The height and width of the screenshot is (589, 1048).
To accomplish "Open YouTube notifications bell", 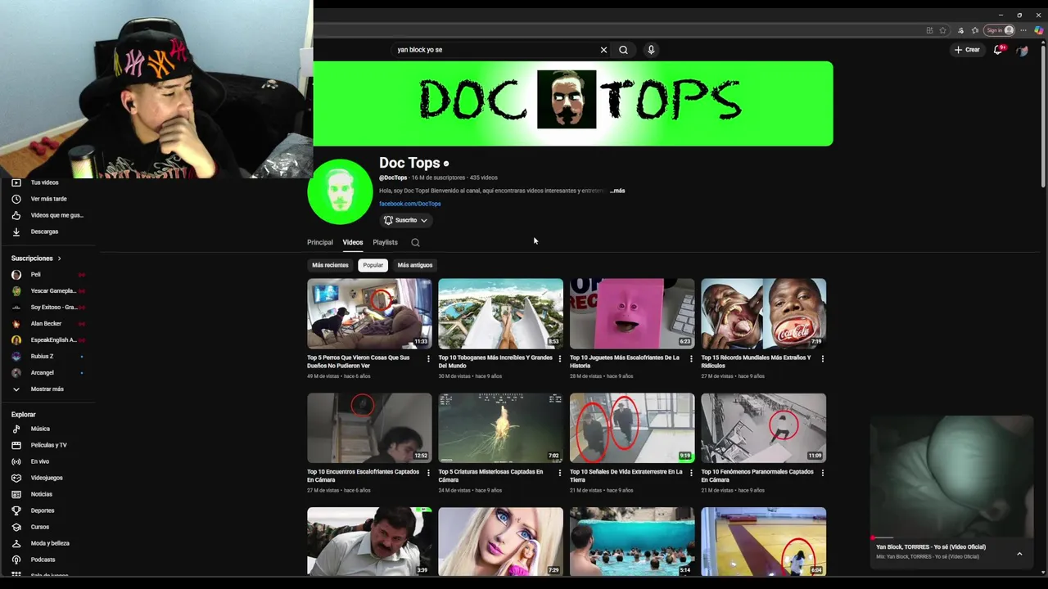I will tap(998, 50).
